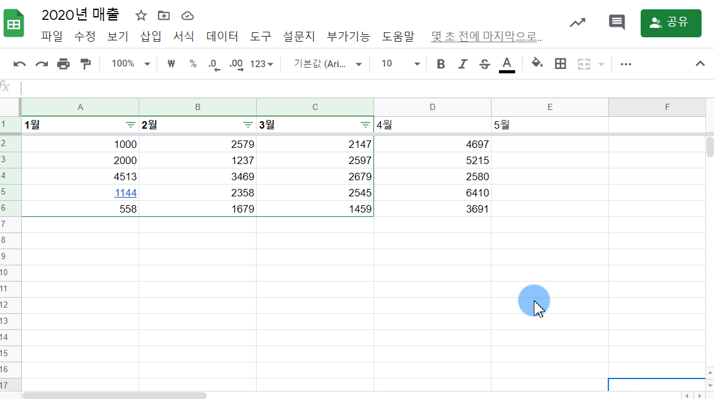Screen dimensions: 714x399
Task: Check the cloud save status icon
Action: [187, 16]
